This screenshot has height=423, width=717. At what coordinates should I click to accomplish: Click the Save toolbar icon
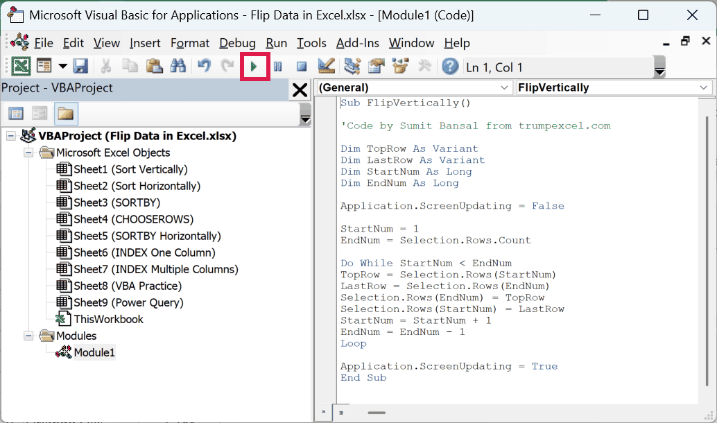(x=81, y=67)
